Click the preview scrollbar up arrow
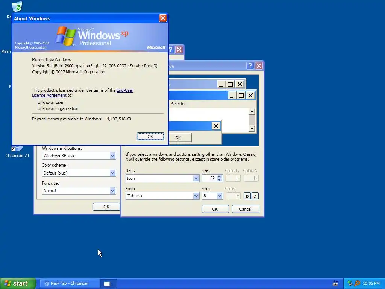 pos(252,111)
